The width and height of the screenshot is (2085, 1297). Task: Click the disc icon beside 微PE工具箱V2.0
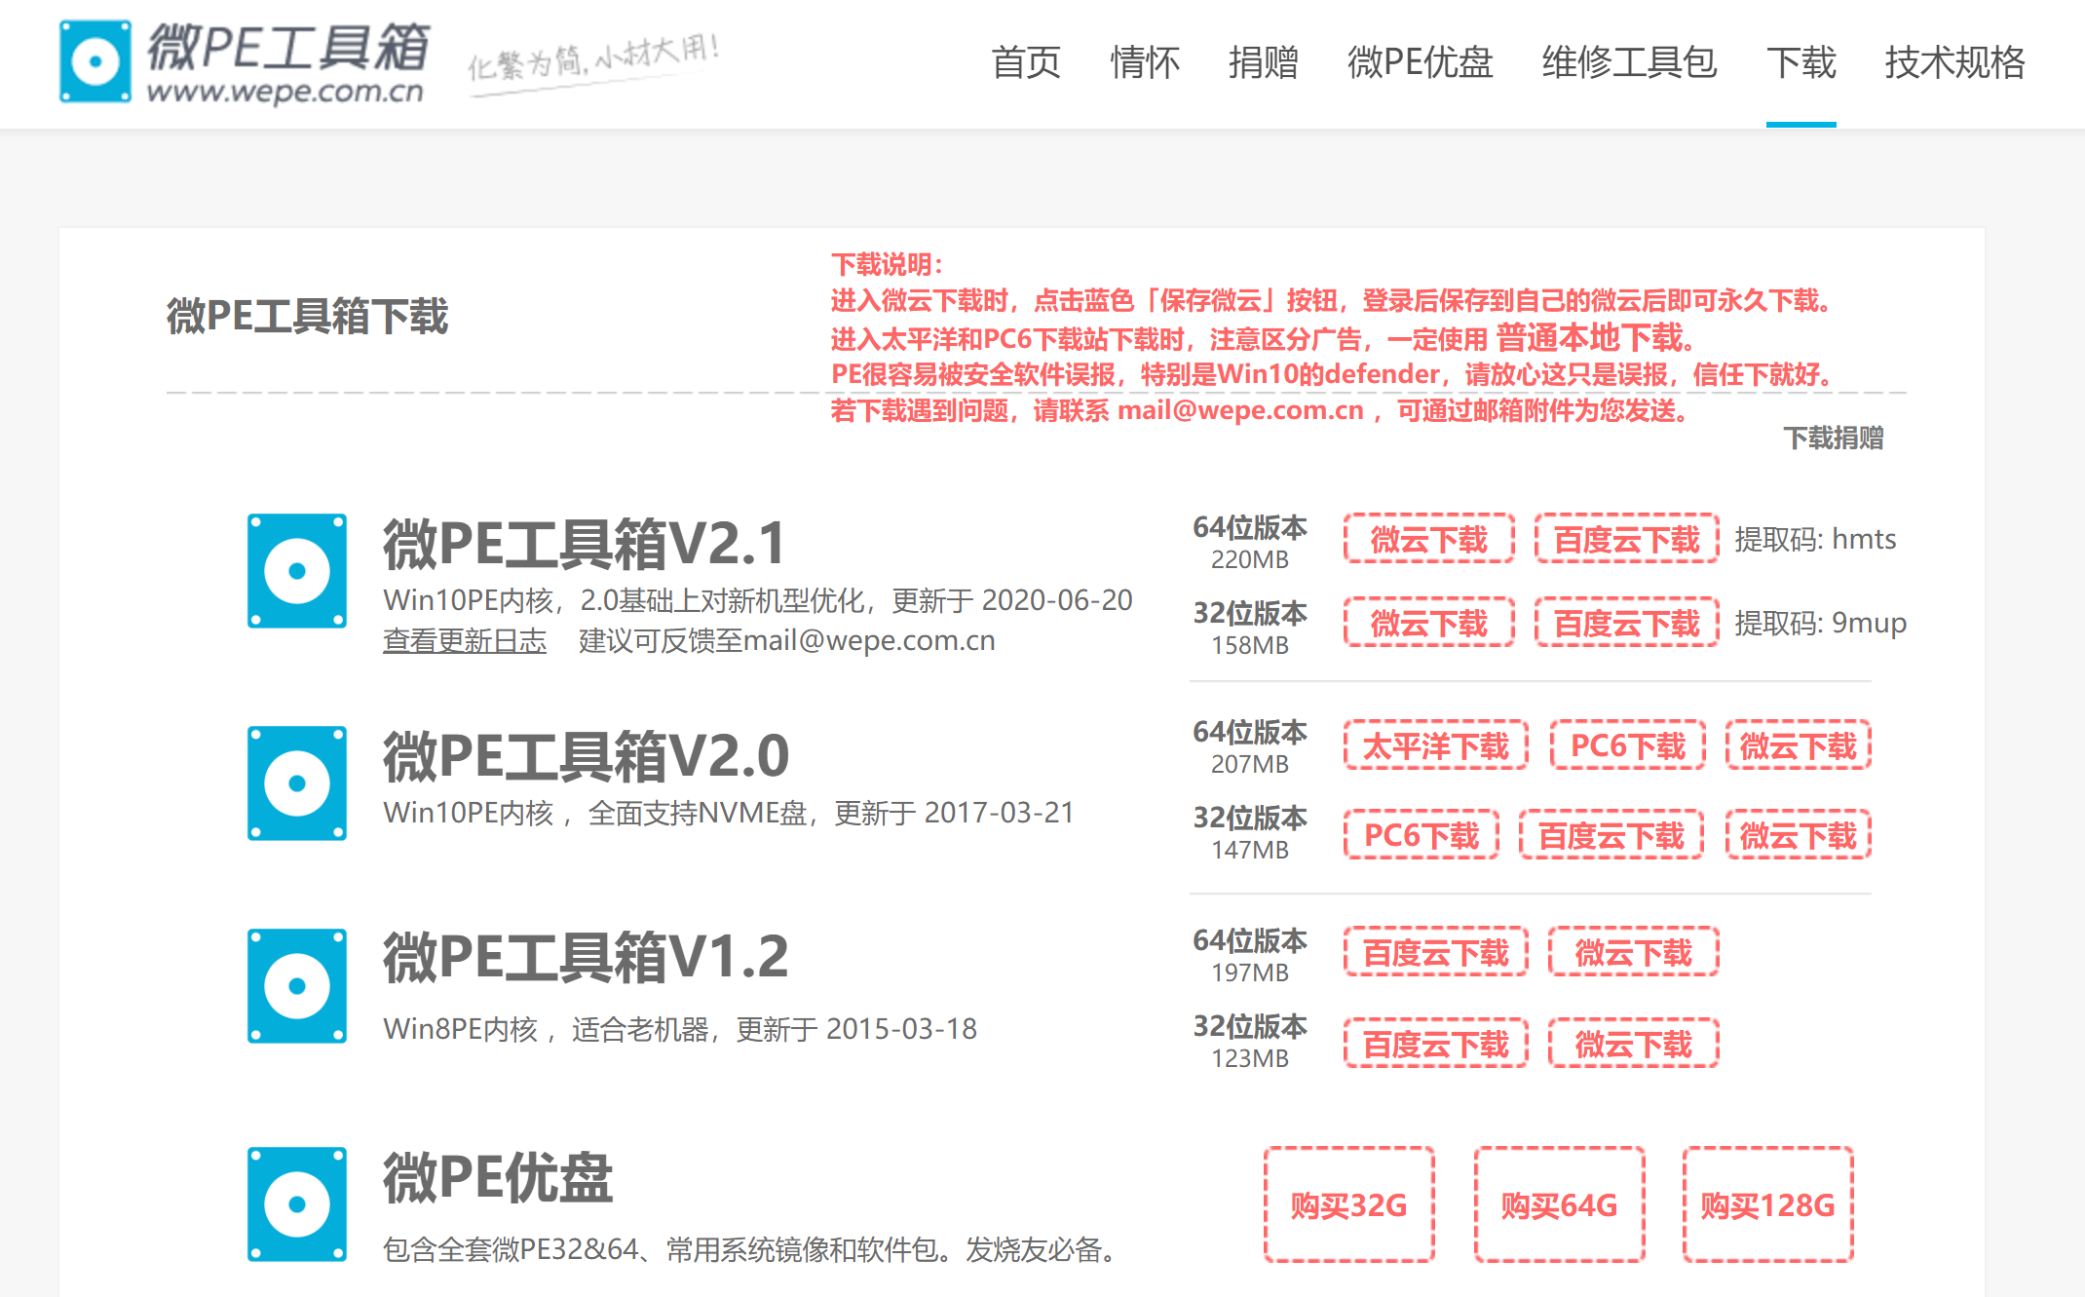coord(297,783)
